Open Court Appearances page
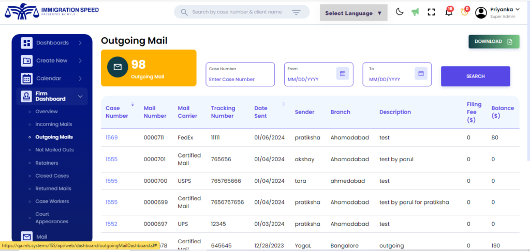The image size is (530, 251). [52, 218]
